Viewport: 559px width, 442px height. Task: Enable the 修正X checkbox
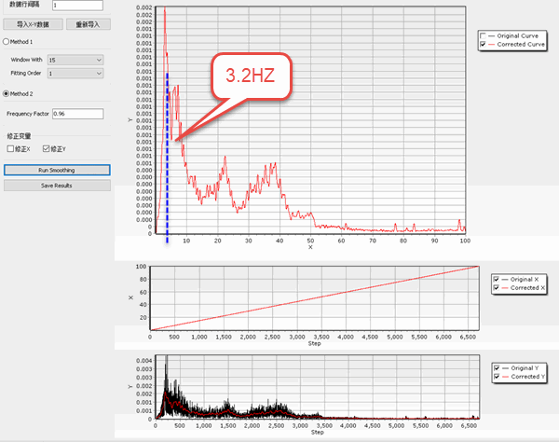coord(11,148)
